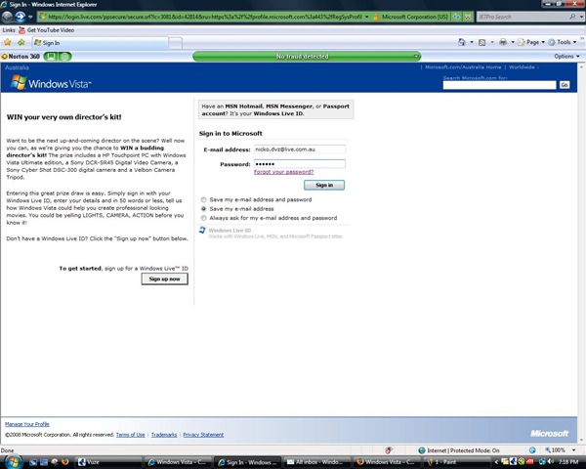This screenshot has width=586, height=469.
Task: Click the Search Microsoft.com input box
Action: pos(499,85)
